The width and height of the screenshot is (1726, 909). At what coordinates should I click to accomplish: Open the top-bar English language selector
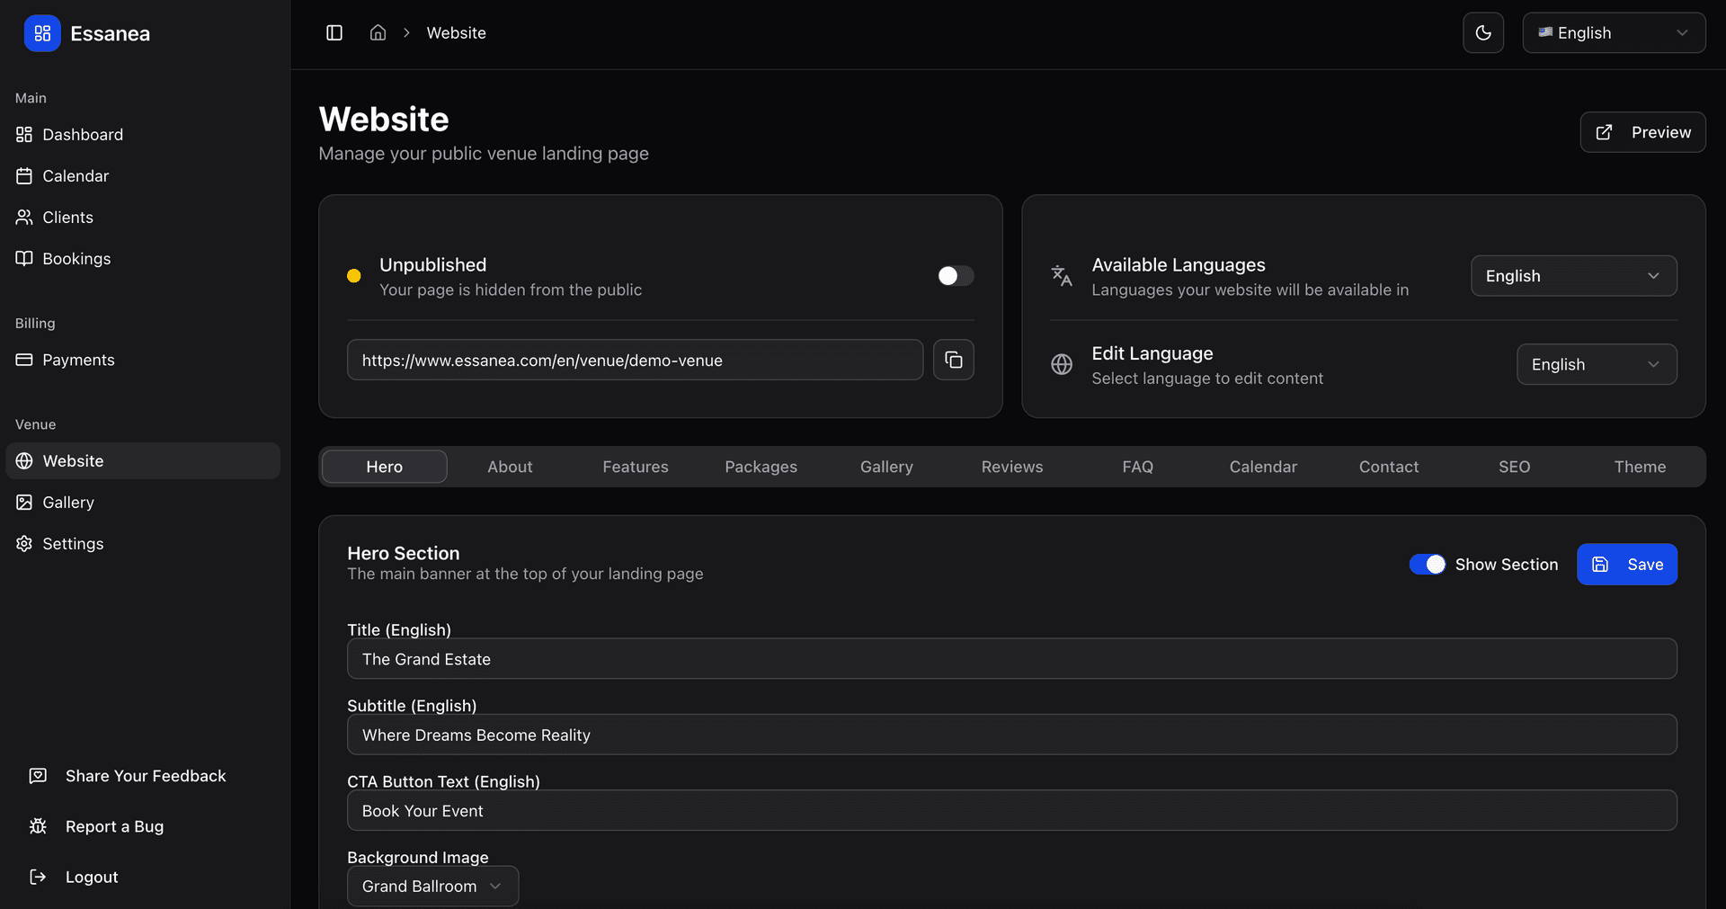(1613, 33)
